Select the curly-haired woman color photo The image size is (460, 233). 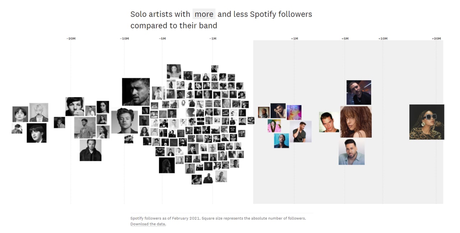click(x=356, y=122)
